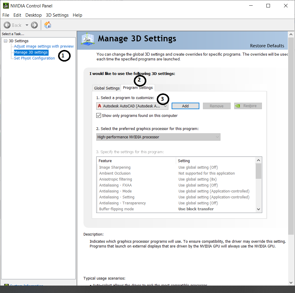
Task: Click the Home icon in toolbar
Action: tap(48, 25)
